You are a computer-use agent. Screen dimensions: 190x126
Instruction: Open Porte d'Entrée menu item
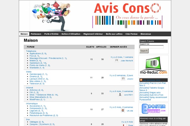[51, 34]
